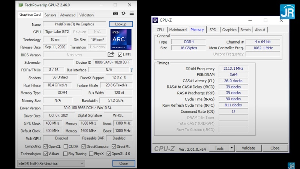Switch to the Advanced tab
The image size is (300, 169).
coord(68,15)
